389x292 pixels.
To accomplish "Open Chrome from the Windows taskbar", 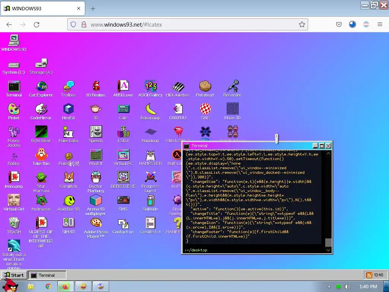I will coord(48,286).
